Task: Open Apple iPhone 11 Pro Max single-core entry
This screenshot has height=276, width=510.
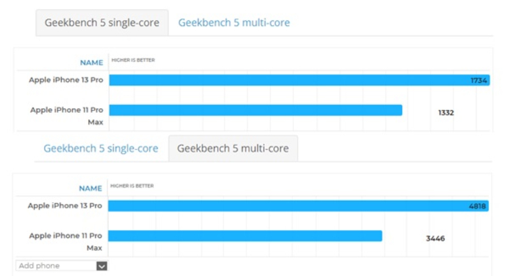Action: [x=66, y=115]
